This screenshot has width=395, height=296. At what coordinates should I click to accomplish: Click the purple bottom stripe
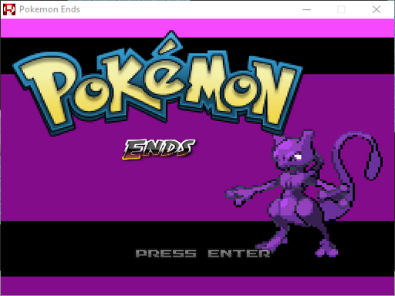(x=197, y=286)
